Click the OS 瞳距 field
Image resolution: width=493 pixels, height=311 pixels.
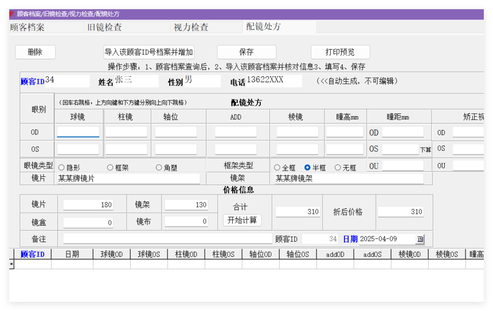pyautogui.click(x=401, y=149)
